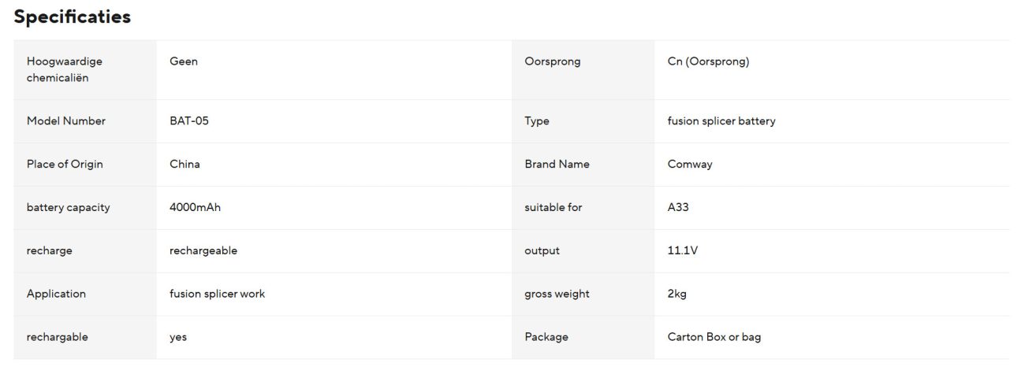Select the BAT-05 model number value

[189, 121]
